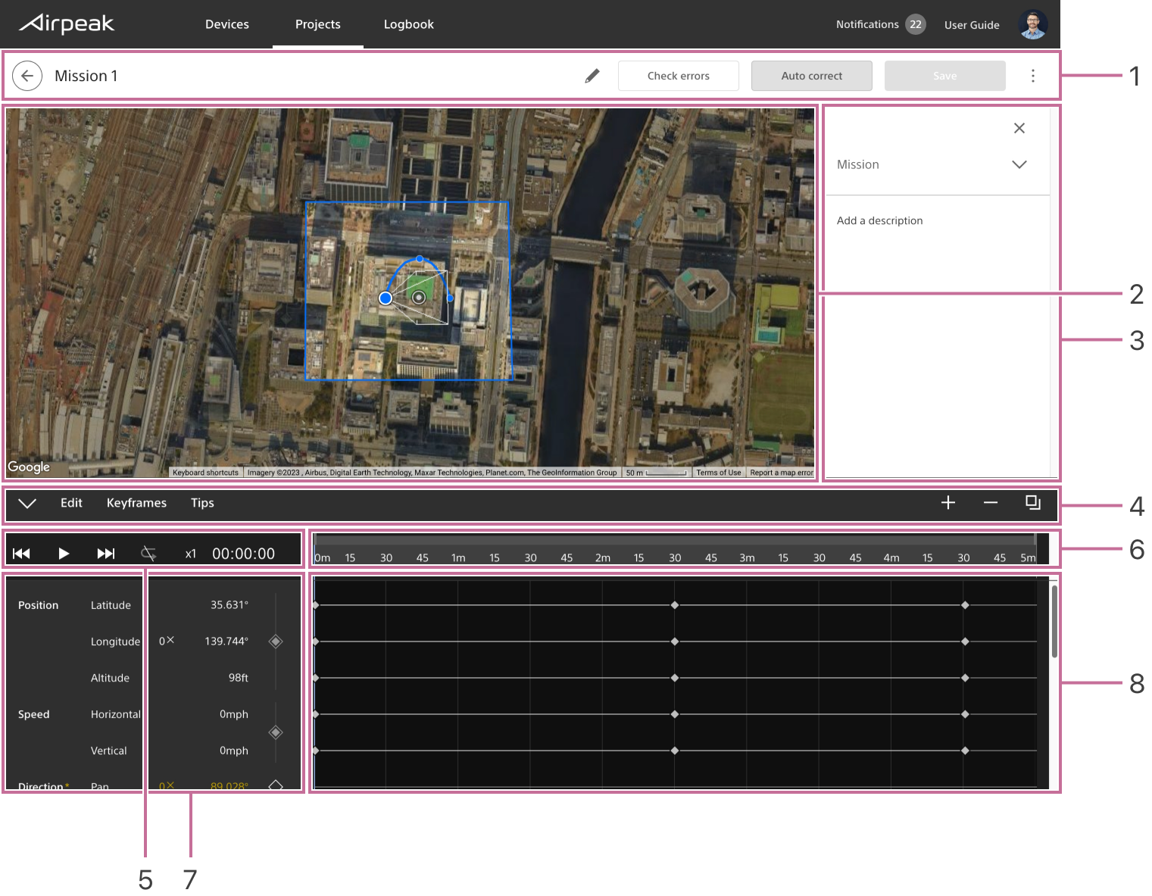Screen dimensions: 1152x896
Task: Click the Check errors button
Action: click(679, 76)
